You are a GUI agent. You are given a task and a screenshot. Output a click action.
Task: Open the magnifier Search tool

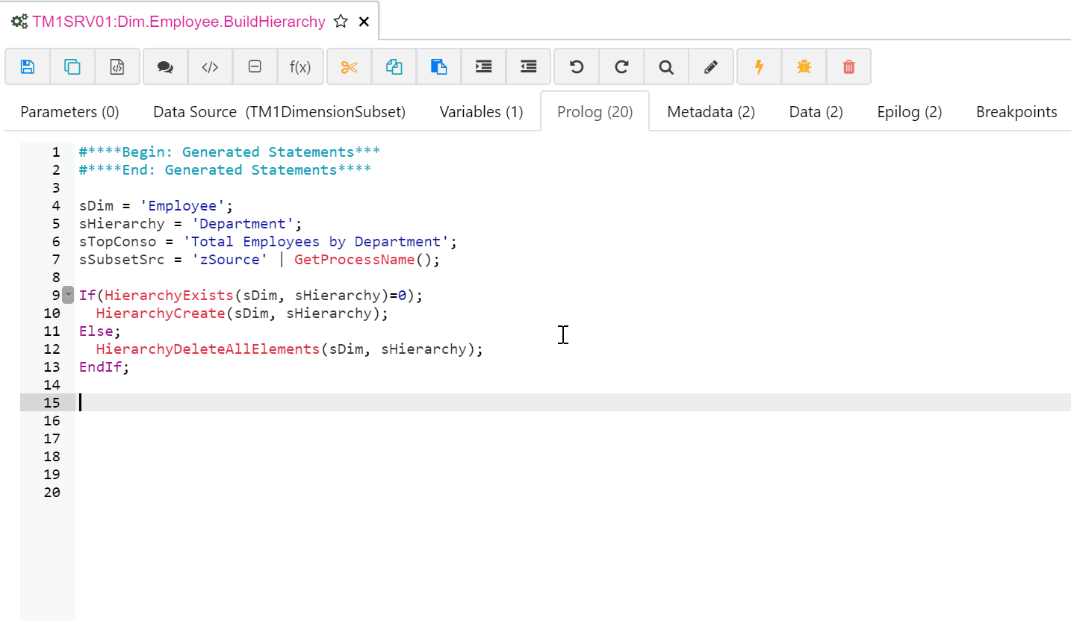coord(666,67)
